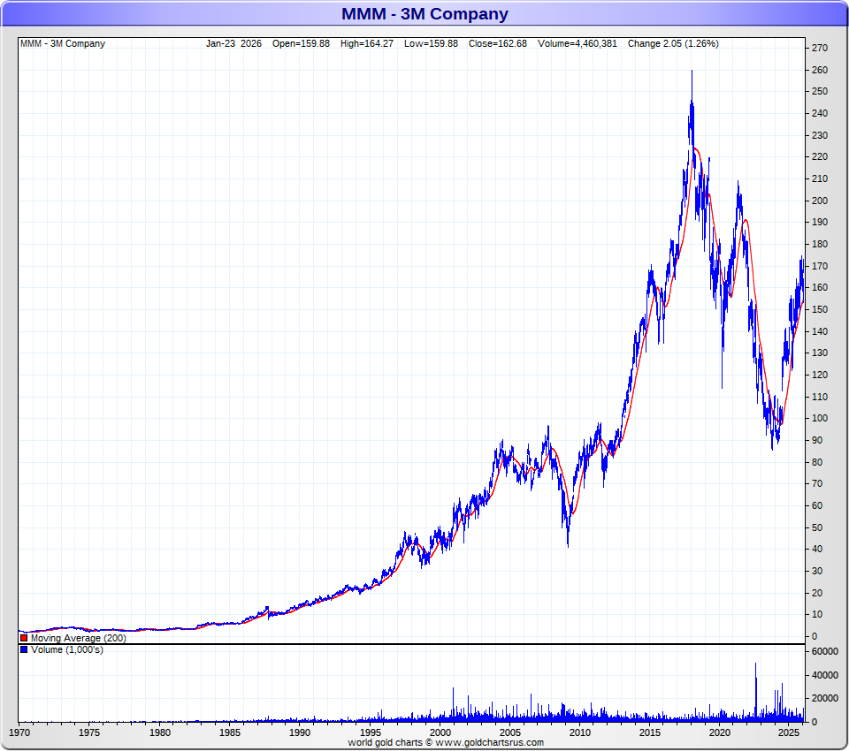Screen dimensions: 849x751
Task: Click the 2020 label on time axis
Action: (720, 732)
